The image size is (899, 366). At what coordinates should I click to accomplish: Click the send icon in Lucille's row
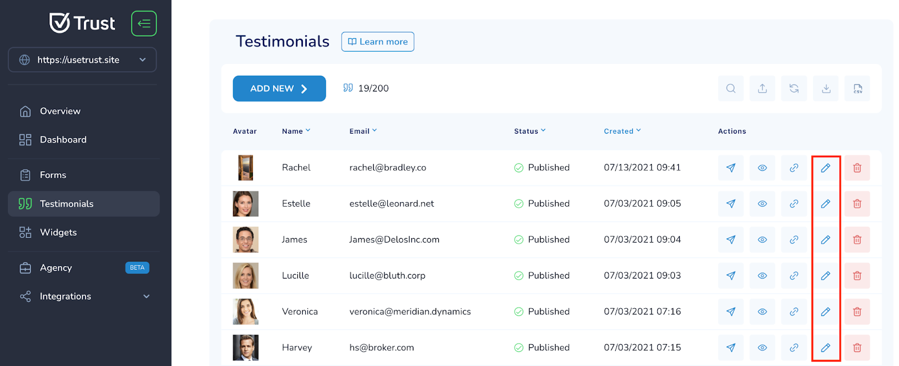(x=730, y=276)
